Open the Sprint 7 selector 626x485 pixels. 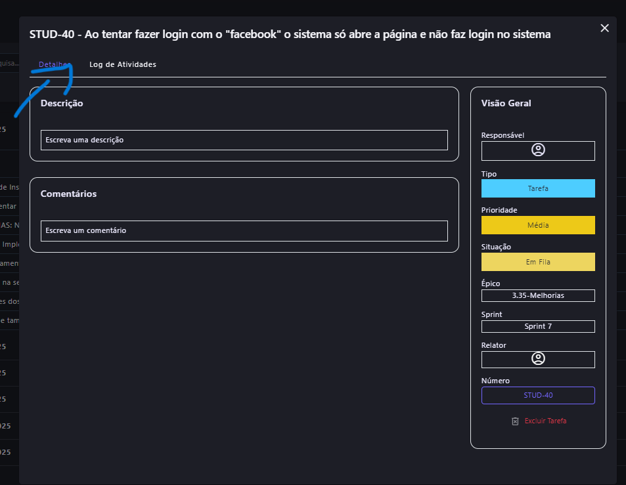[x=538, y=326]
